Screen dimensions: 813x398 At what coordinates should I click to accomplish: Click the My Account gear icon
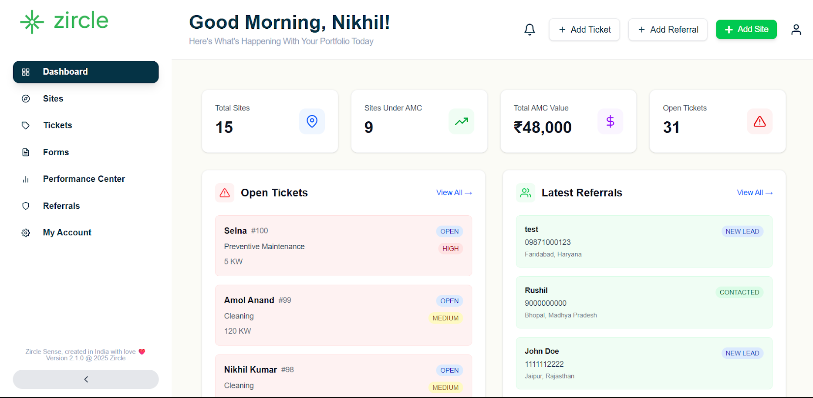coord(26,233)
